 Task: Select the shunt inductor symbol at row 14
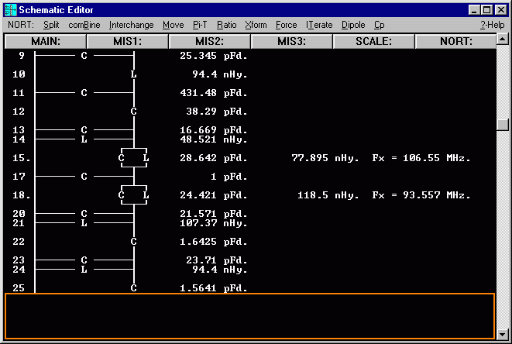(x=84, y=139)
